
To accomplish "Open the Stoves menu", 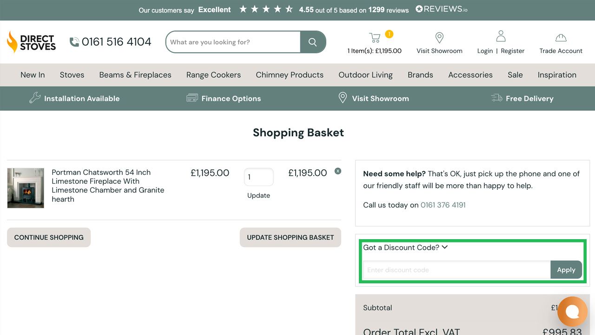I will coord(72,75).
